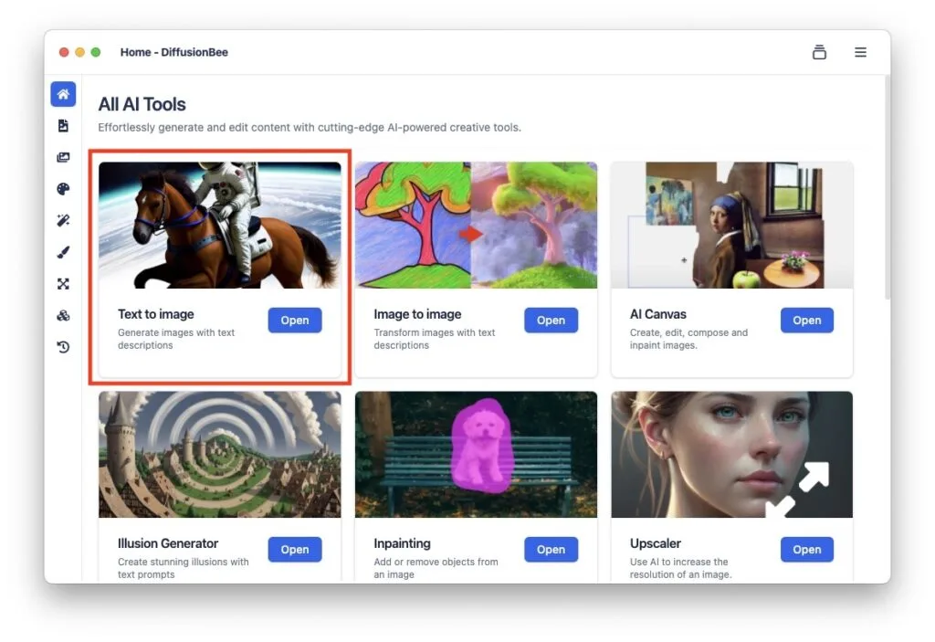Screen dimensions: 935x642
Task: Click the stacked queue icon in title bar
Action: [x=819, y=52]
